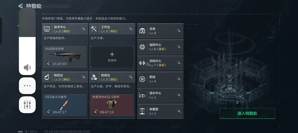Click the magnifier icon on 收藏室

coord(179,111)
